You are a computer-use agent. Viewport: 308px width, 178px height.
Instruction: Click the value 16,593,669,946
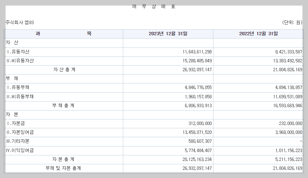288,106
